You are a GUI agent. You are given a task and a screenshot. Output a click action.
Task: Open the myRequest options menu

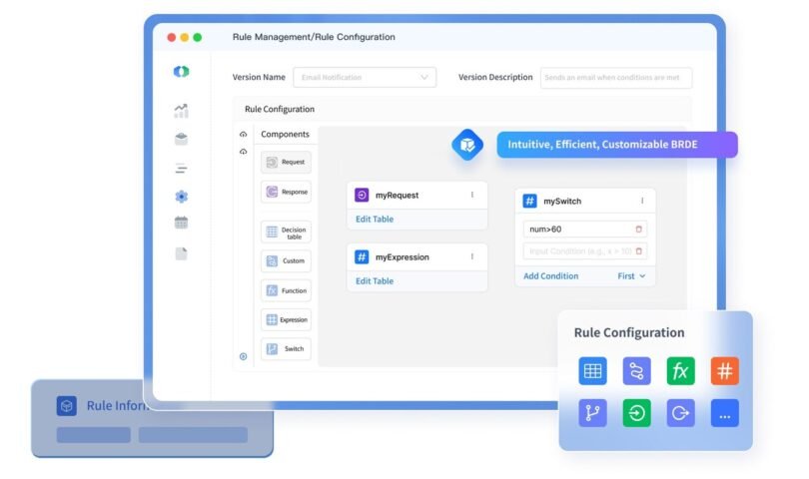[472, 195]
